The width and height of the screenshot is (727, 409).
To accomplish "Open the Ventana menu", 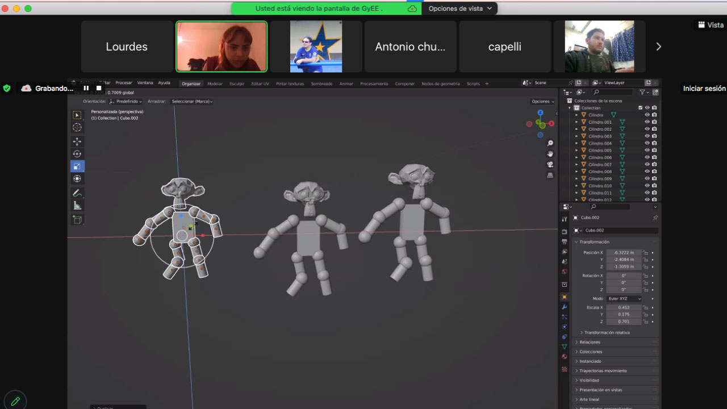I will [x=145, y=83].
